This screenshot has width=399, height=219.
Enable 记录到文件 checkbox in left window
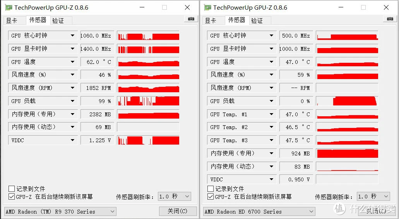12,189
